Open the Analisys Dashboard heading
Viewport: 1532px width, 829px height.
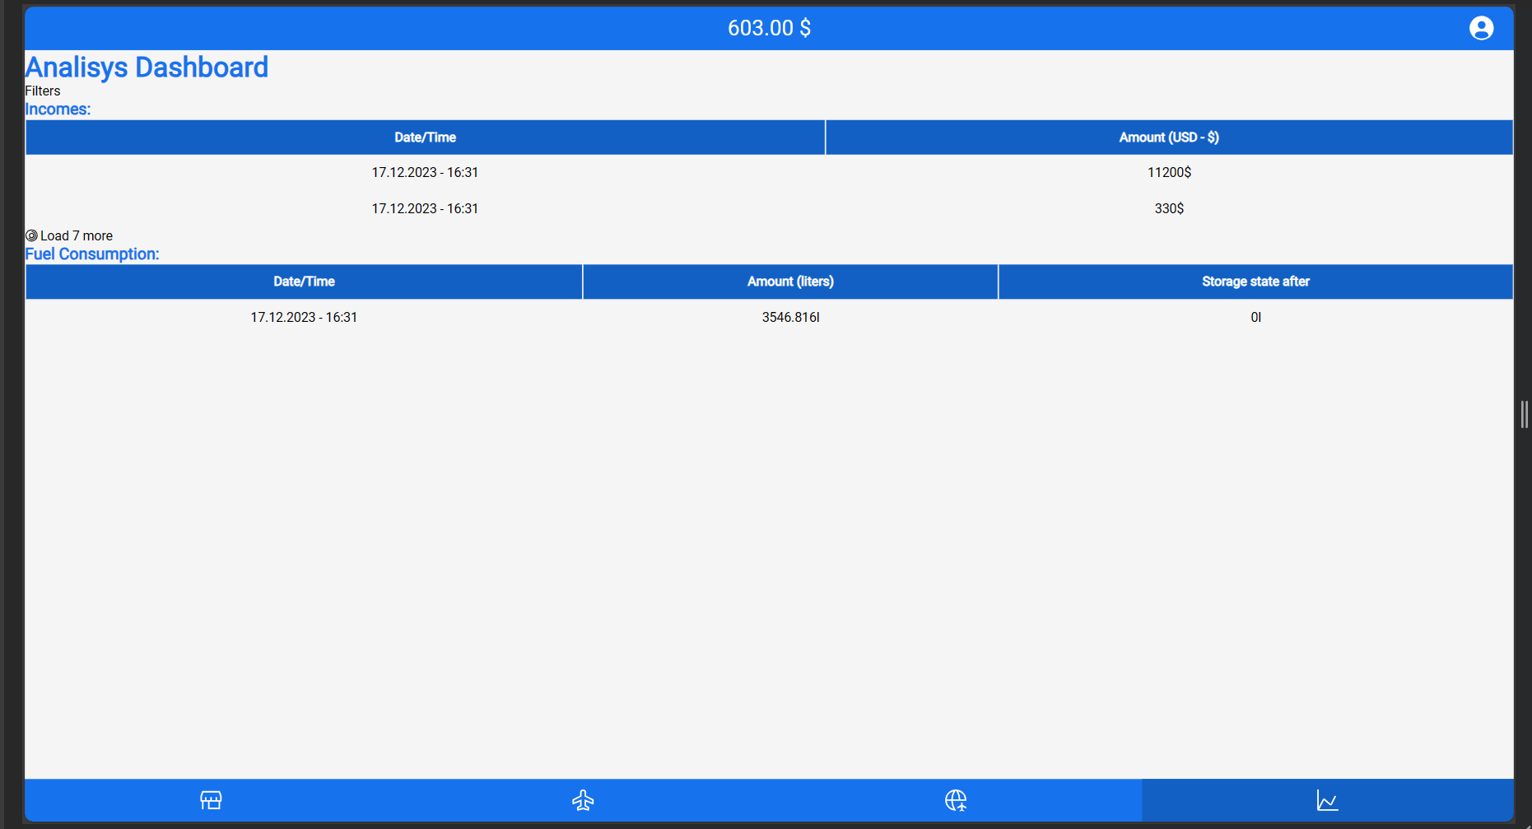tap(147, 68)
